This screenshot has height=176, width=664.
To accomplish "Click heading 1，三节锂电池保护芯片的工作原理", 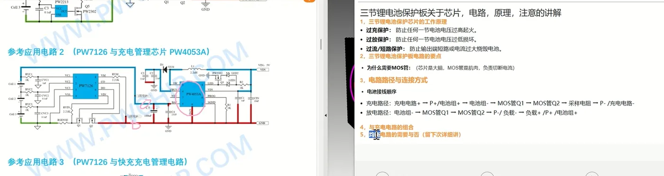I will coord(403,22).
